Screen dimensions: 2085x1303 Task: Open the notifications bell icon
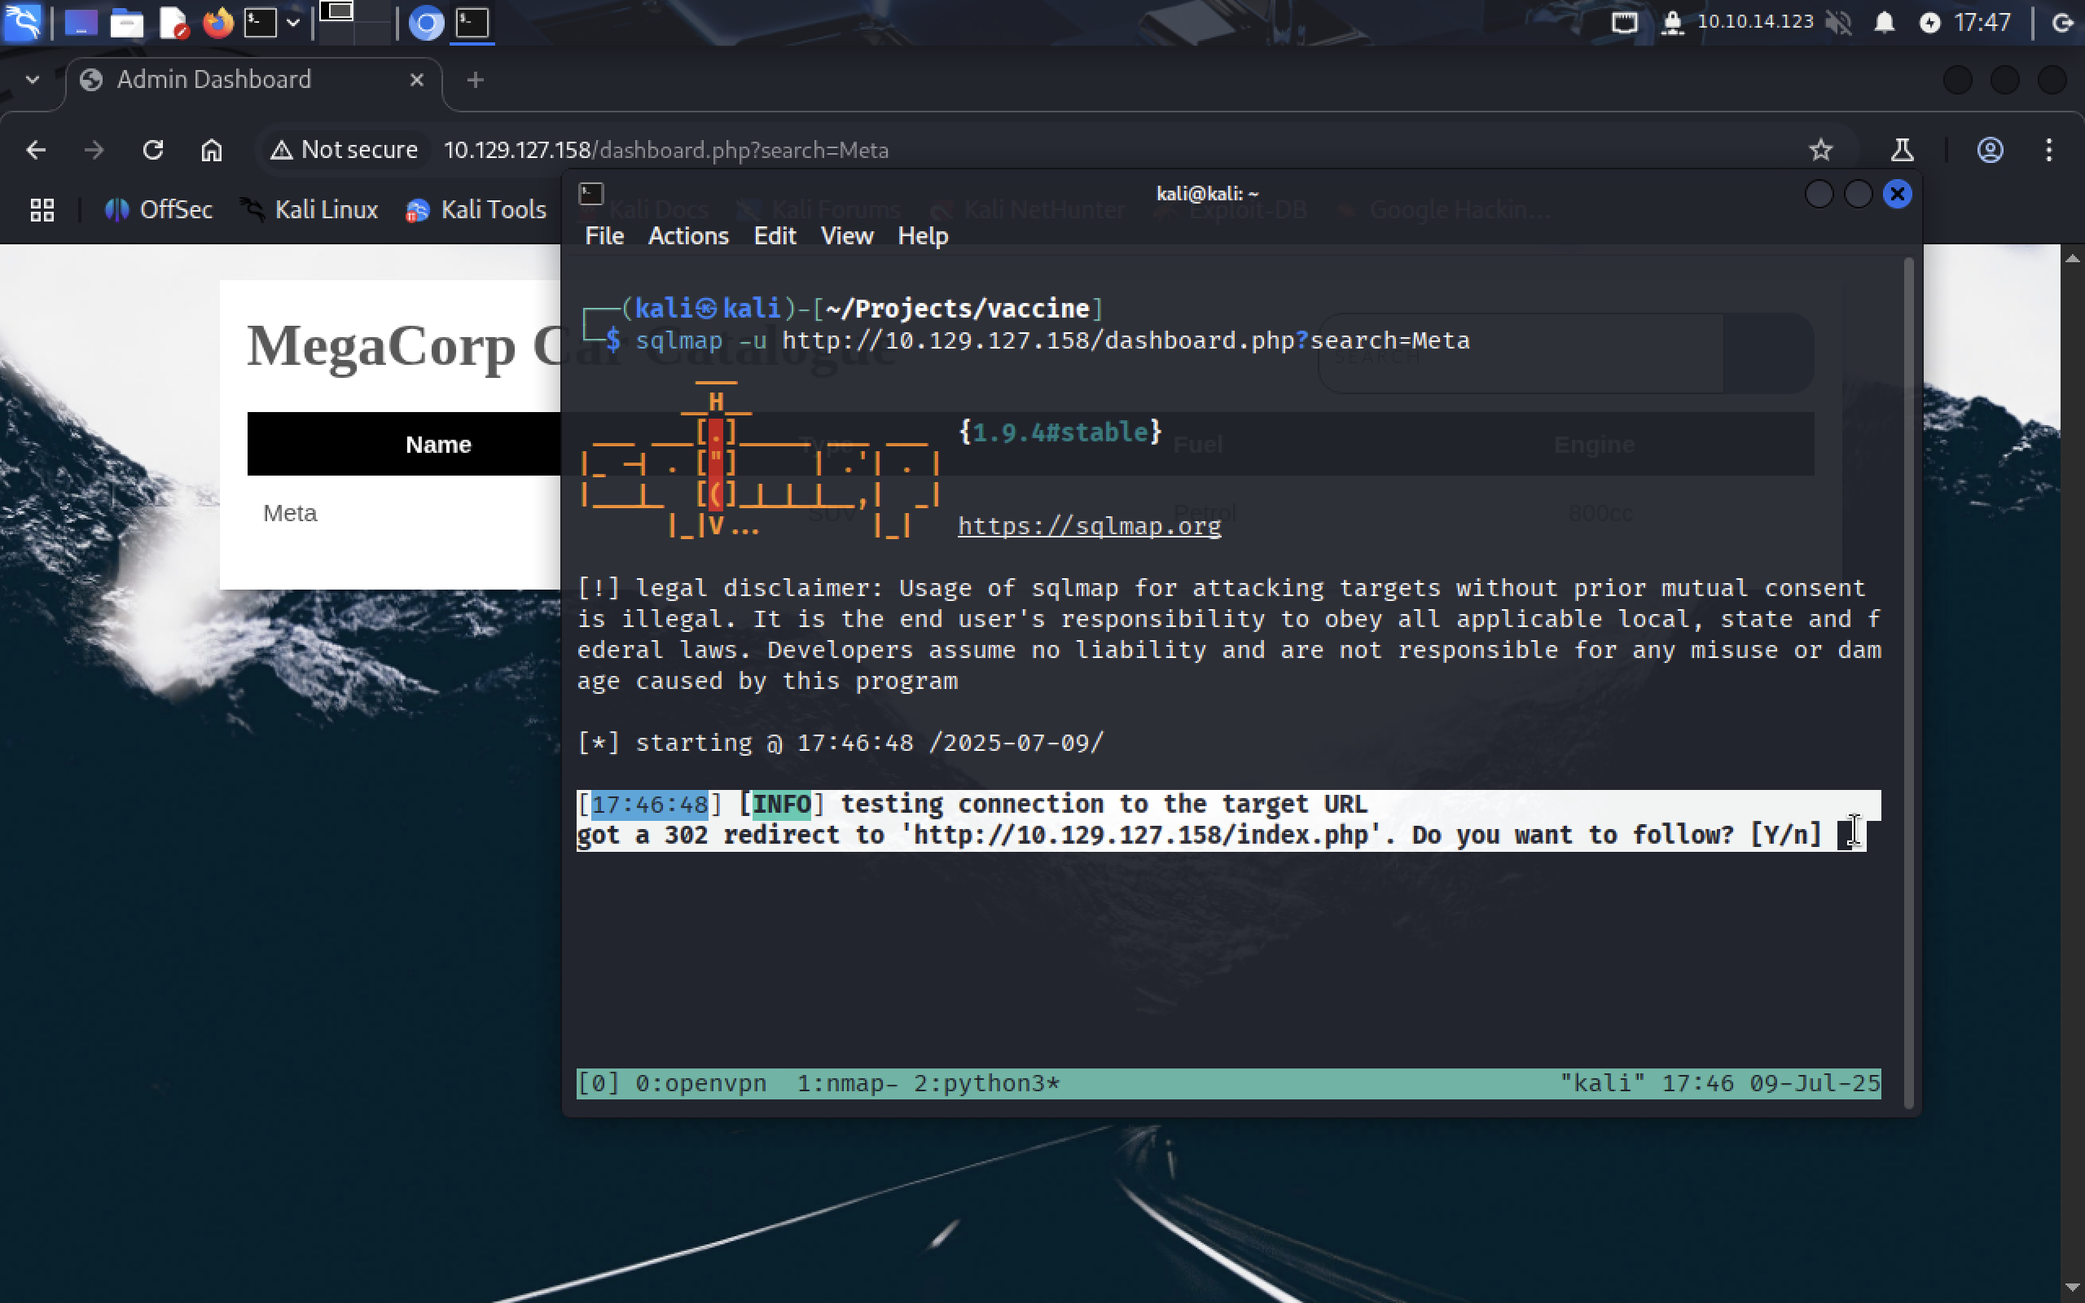tap(1885, 23)
